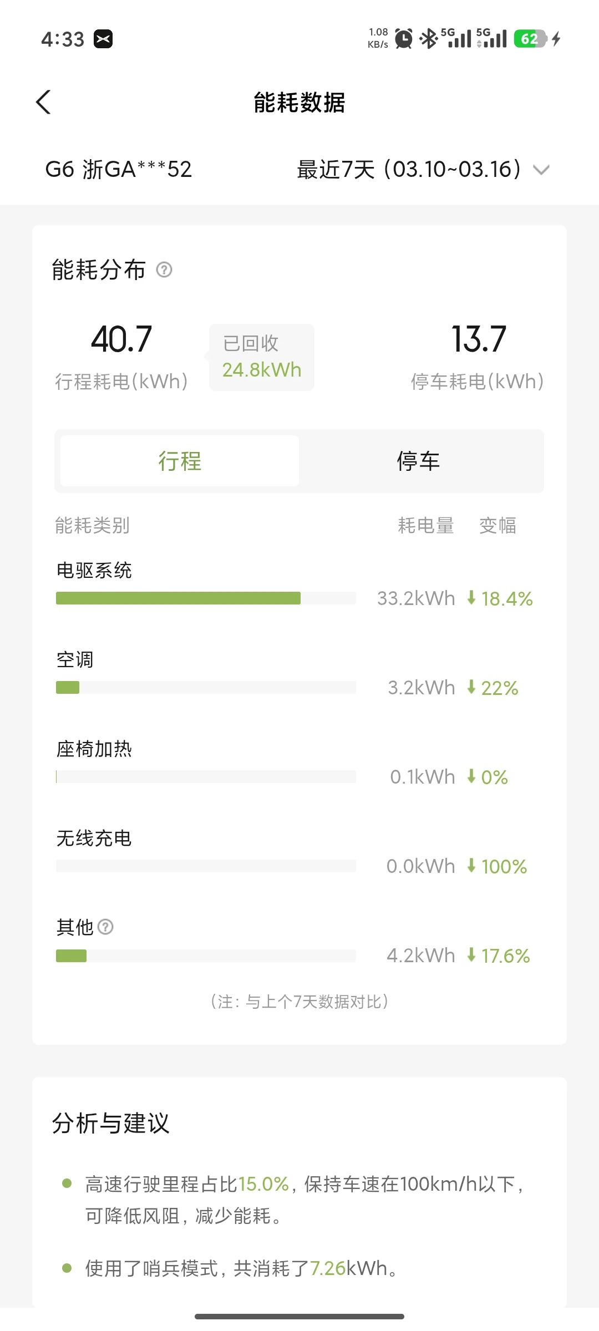Select vehicle G6 浙GA***52
599x1331 pixels.
[119, 169]
